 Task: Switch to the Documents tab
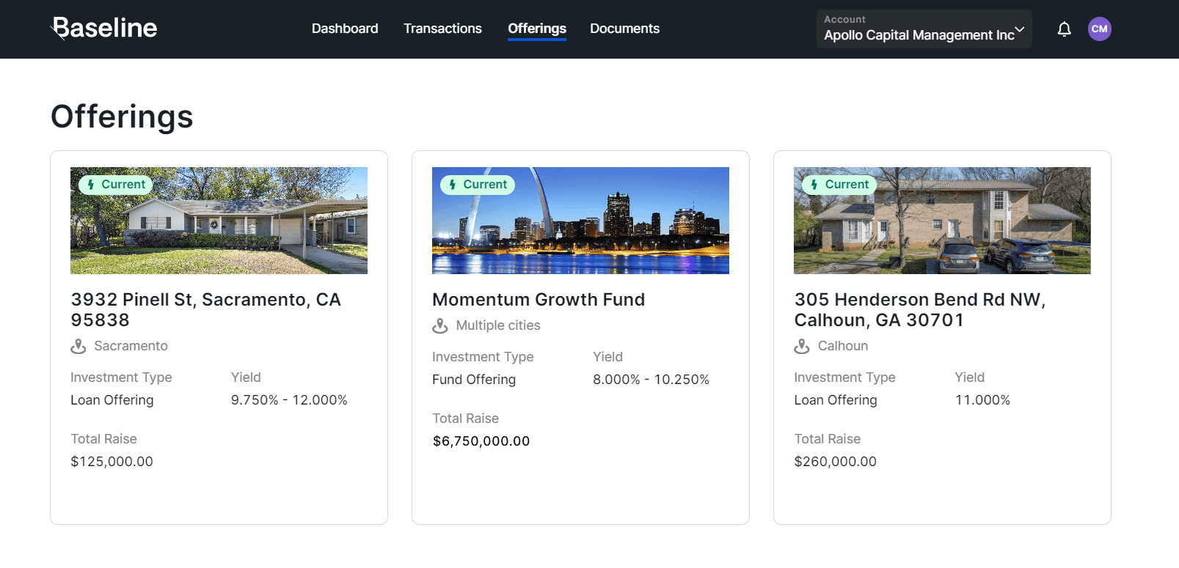[624, 29]
